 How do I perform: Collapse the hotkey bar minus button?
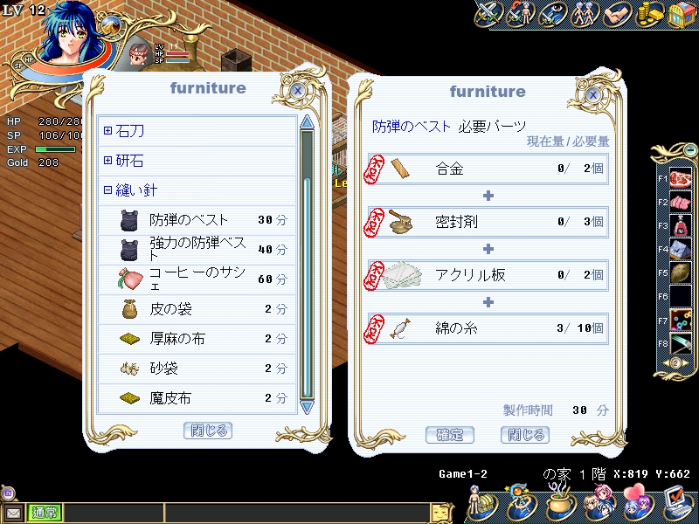[x=689, y=150]
